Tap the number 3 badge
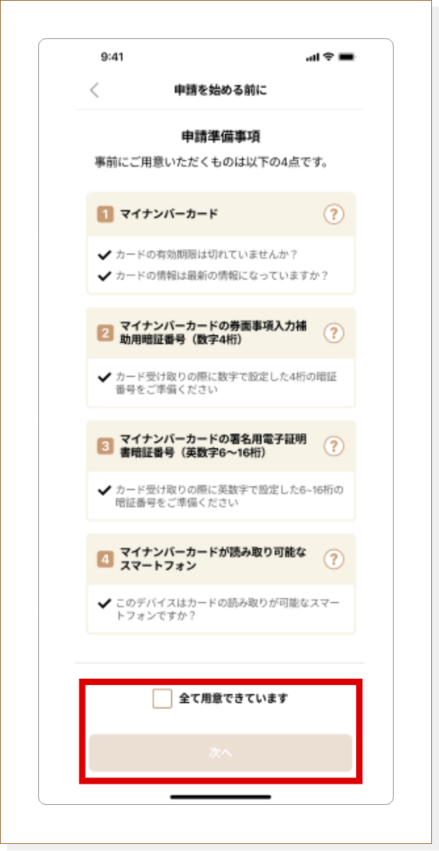Viewport: 439px width, 851px height. tap(105, 446)
